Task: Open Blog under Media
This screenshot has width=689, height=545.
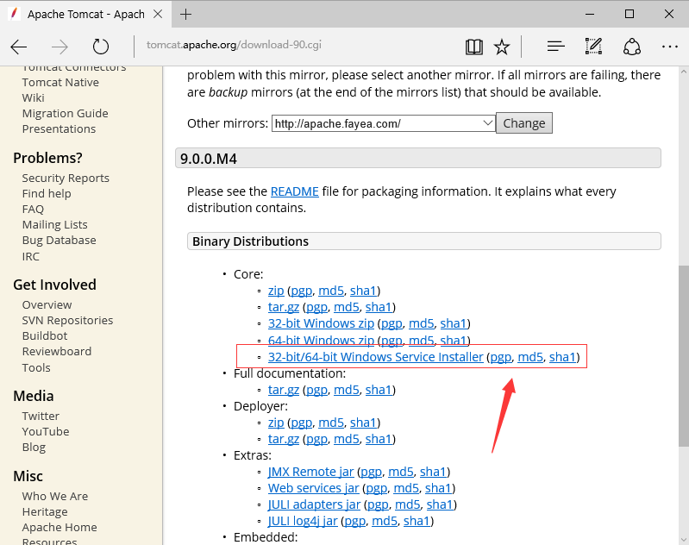Action: [x=34, y=448]
